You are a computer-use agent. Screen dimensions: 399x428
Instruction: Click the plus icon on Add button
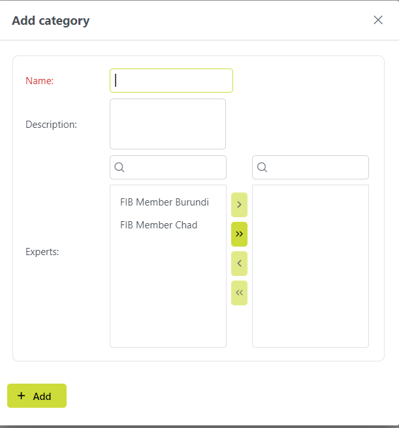(x=22, y=396)
